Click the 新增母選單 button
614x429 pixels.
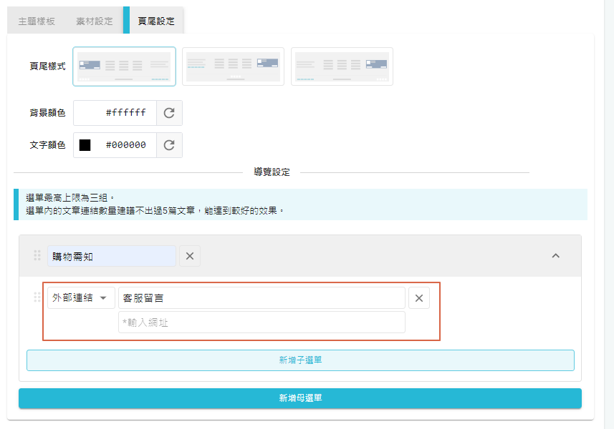click(x=300, y=398)
